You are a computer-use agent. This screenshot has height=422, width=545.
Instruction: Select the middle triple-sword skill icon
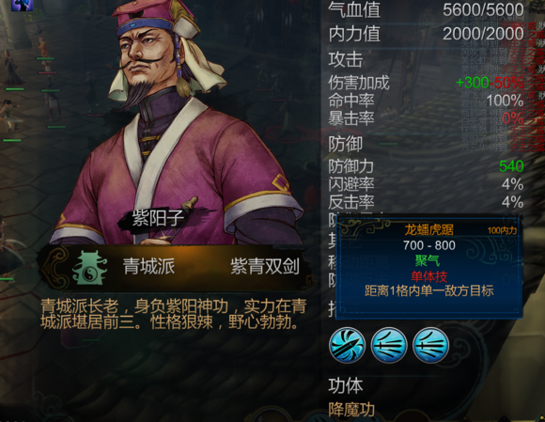tap(389, 345)
